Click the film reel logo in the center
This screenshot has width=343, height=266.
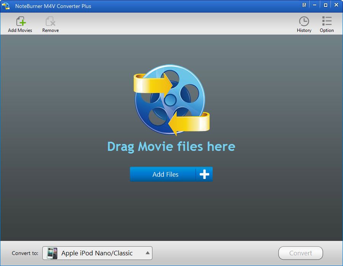pyautogui.click(x=171, y=100)
